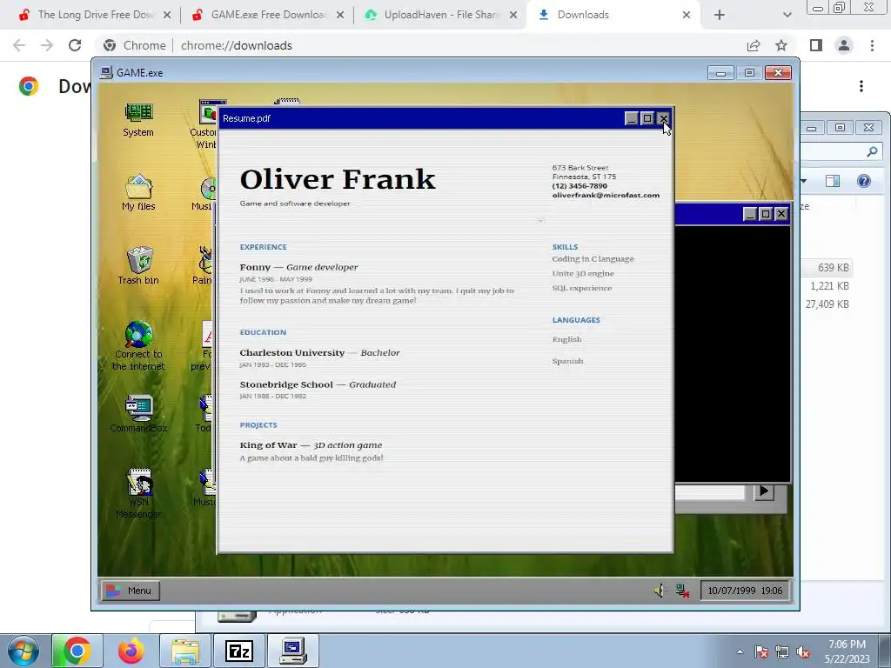The width and height of the screenshot is (891, 668).
Task: Click the browser forward arrow
Action: (47, 45)
